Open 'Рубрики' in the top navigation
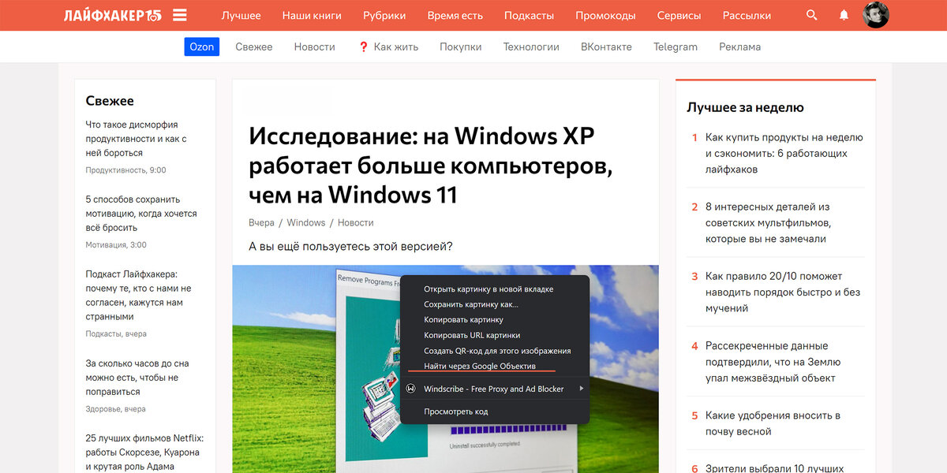The width and height of the screenshot is (947, 473). (384, 15)
